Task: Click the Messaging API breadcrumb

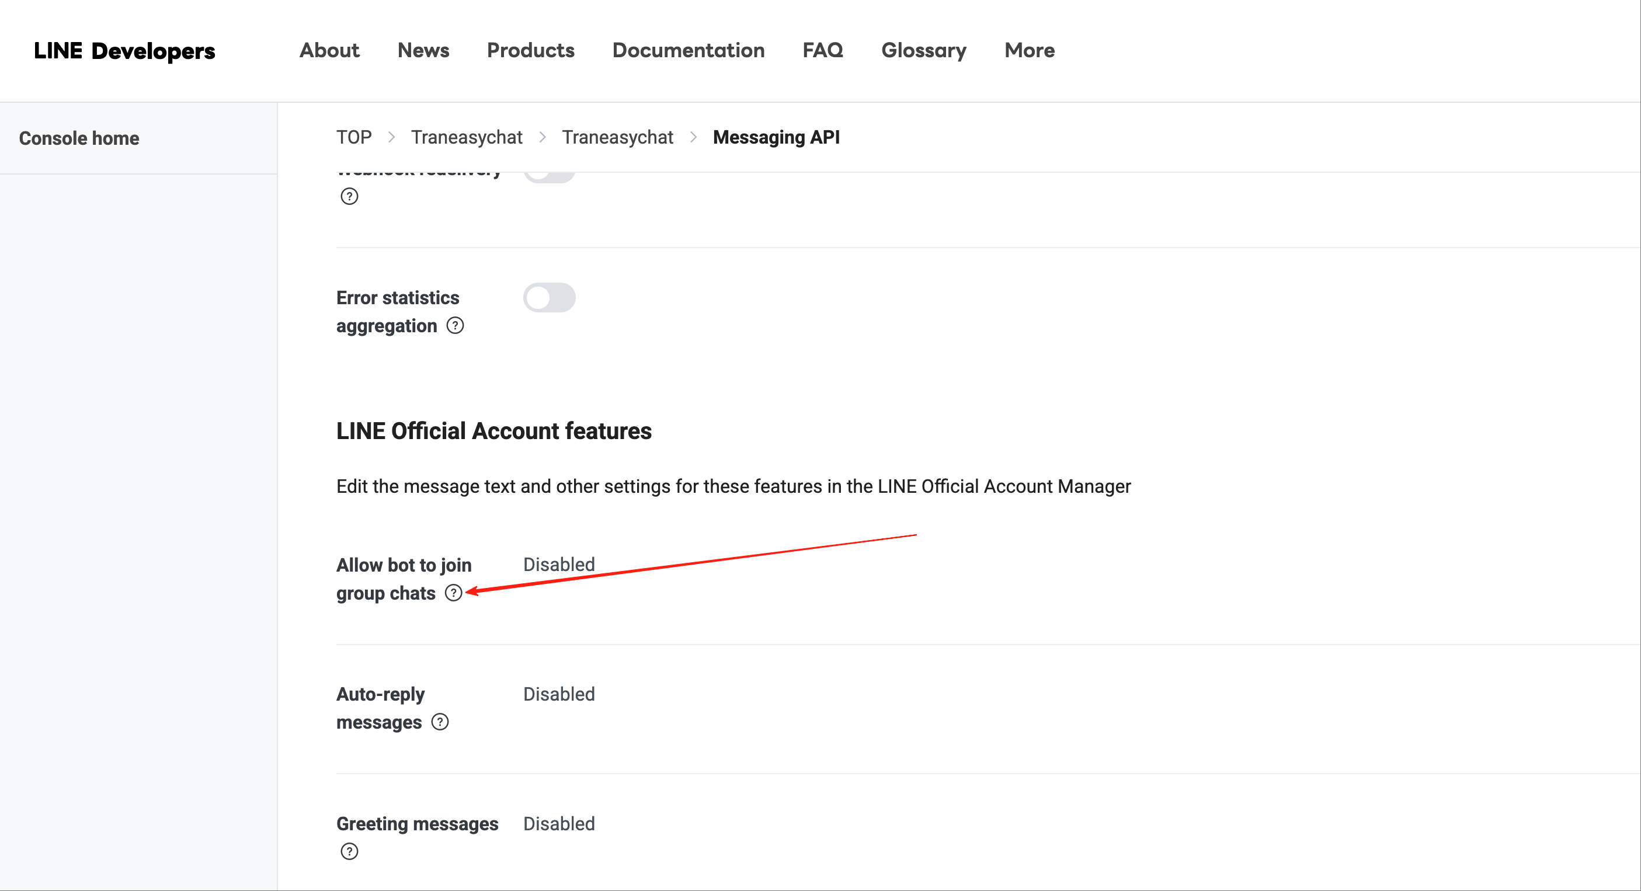Action: [x=776, y=137]
